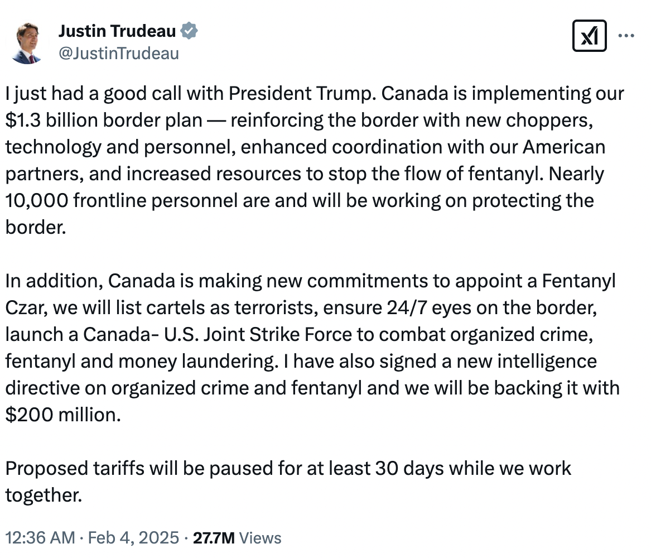
Task: Click the 12:36 AM timestamp
Action: 40,538
